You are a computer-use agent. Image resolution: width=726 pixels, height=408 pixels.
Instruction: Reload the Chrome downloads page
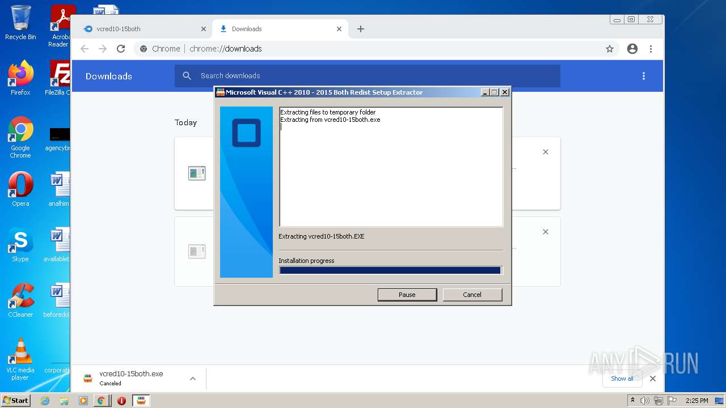tap(121, 49)
